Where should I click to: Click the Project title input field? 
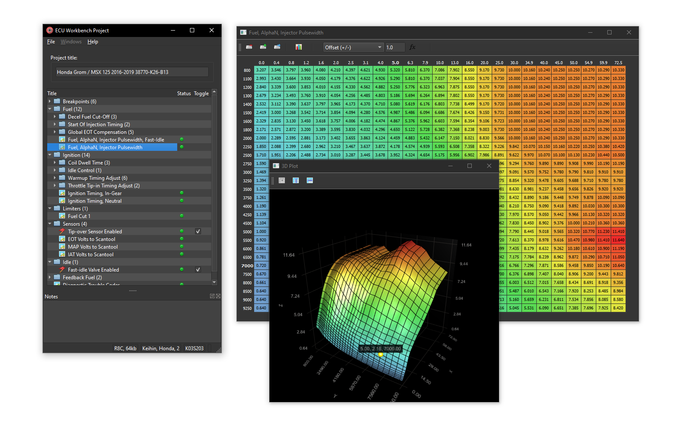click(132, 72)
